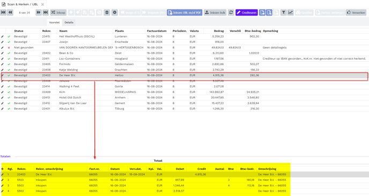Viewport: 369px width, 196px height.
Task: Click the amount 143.992,87 for Kcm
Action: 217,92
